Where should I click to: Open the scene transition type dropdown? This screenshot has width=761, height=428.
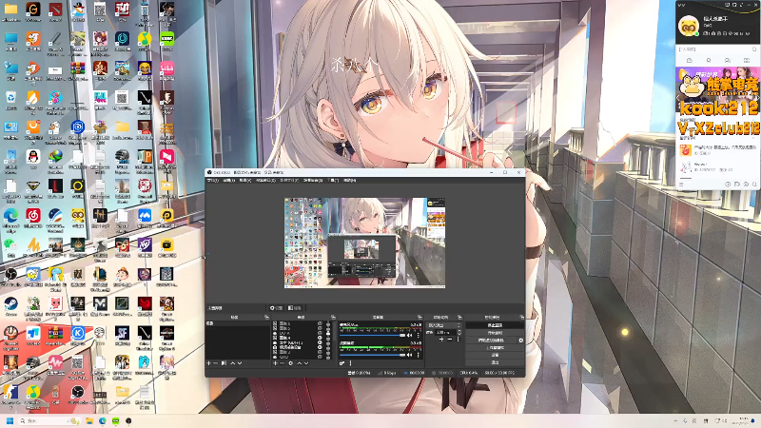pos(443,325)
